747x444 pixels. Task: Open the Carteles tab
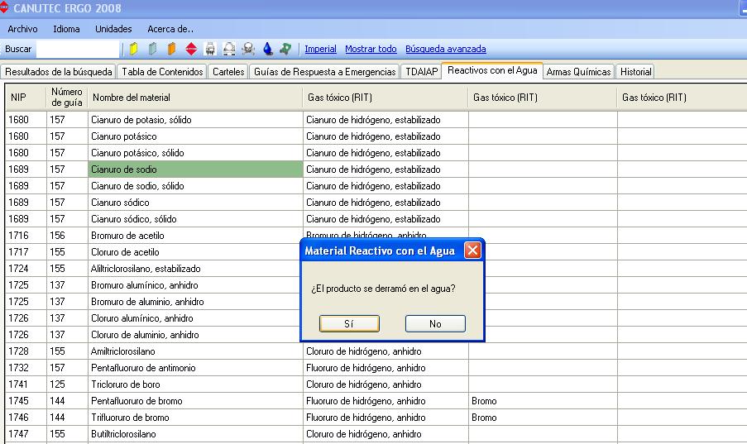(228, 71)
